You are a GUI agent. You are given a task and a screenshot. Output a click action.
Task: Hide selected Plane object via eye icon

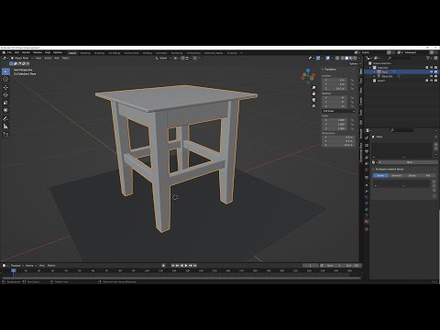pyautogui.click(x=432, y=71)
